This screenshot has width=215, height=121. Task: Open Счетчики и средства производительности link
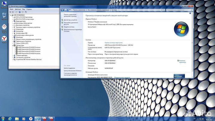(x=70, y=74)
